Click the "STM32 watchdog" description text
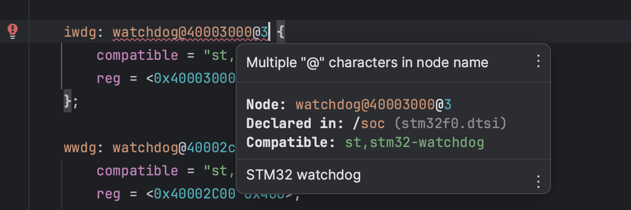The width and height of the screenshot is (631, 210). (303, 175)
